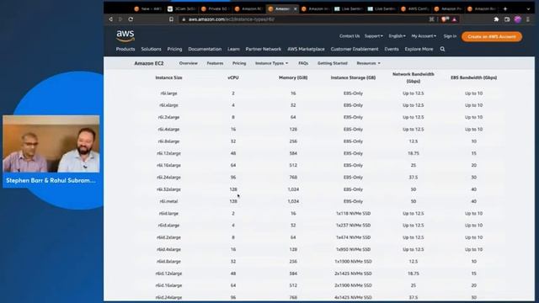539x303 pixels.
Task: Click the Amazon EC2 heading
Action: click(149, 63)
